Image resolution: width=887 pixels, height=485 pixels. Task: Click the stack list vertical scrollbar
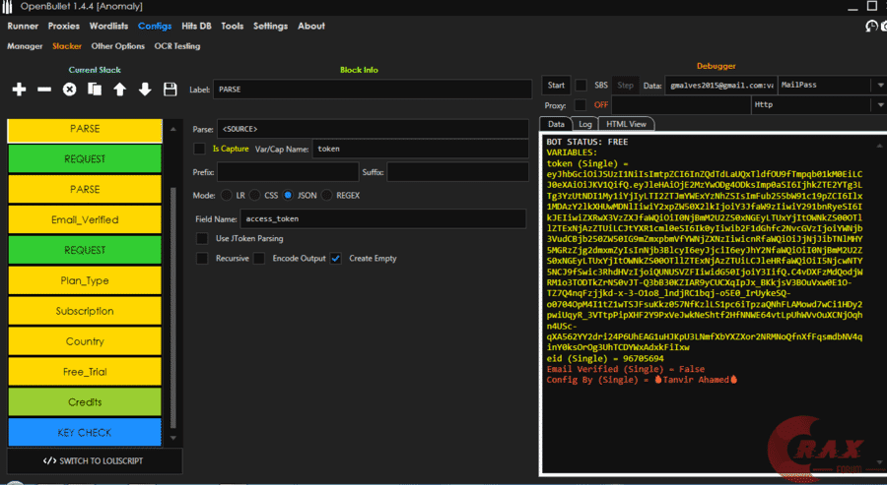point(172,295)
